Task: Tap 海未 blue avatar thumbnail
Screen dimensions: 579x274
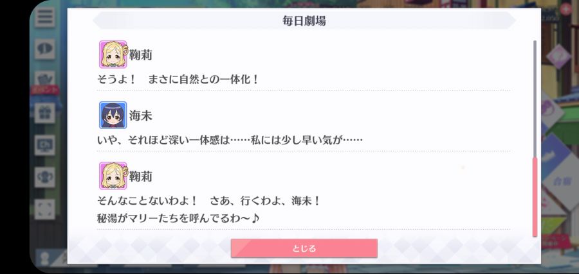Action: coord(113,115)
